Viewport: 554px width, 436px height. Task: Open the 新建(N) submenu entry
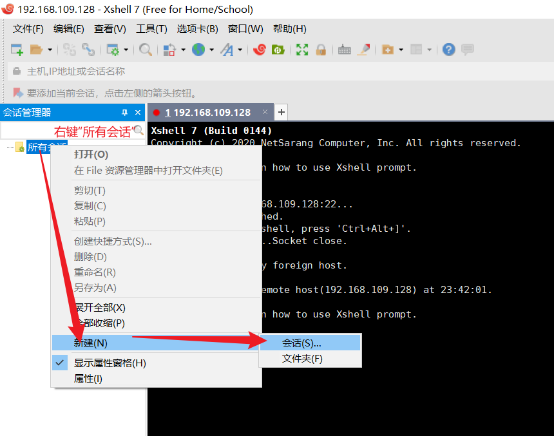(x=156, y=343)
